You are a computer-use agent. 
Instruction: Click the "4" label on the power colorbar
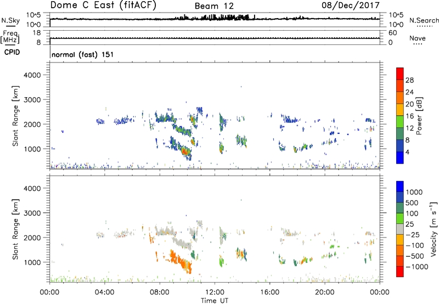[407, 152]
